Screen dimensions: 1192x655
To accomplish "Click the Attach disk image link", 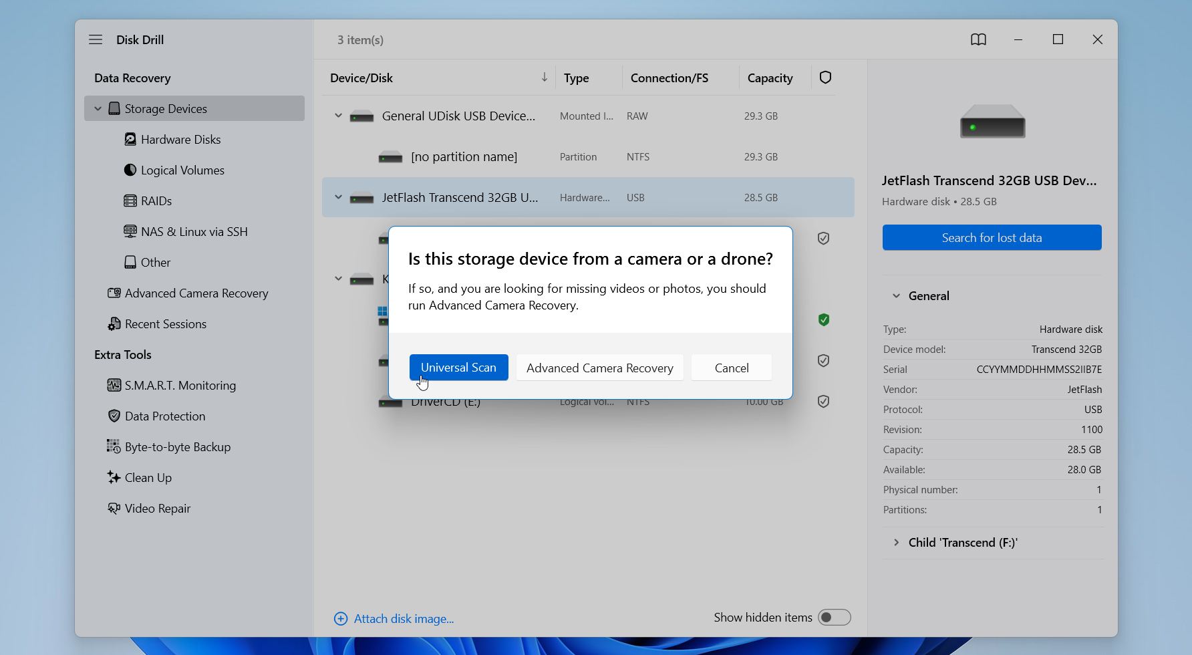I will 404,619.
